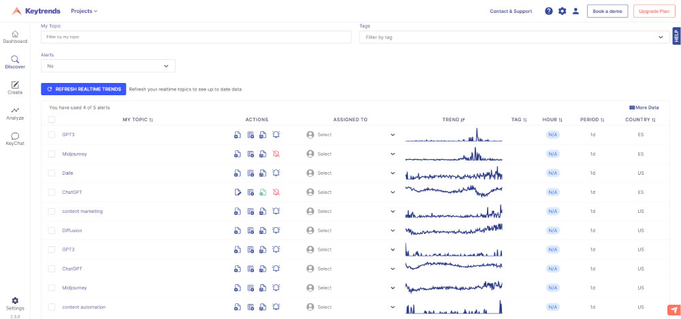This screenshot has width=681, height=319.
Task: Click the list-plus icon for content automation
Action: [x=250, y=307]
